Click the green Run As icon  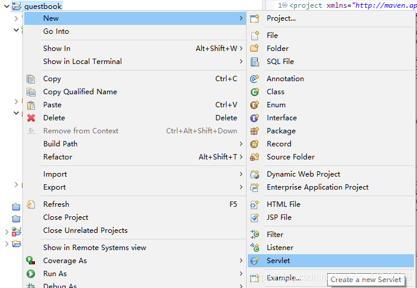point(31,274)
